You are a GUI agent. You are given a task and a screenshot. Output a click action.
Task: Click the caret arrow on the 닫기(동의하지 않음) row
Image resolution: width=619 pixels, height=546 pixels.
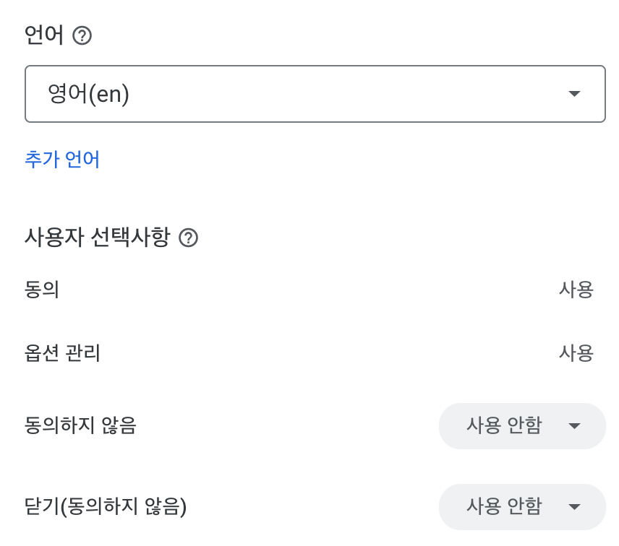coord(575,507)
